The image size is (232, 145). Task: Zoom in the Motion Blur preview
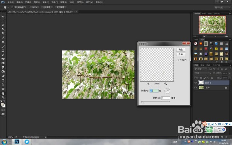[x=165, y=84]
